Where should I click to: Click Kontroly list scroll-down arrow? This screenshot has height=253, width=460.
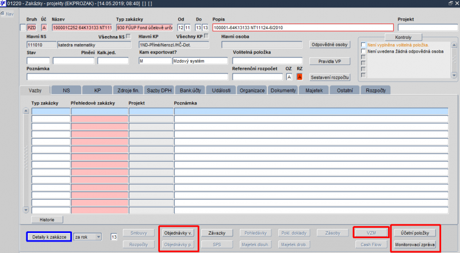click(454, 75)
